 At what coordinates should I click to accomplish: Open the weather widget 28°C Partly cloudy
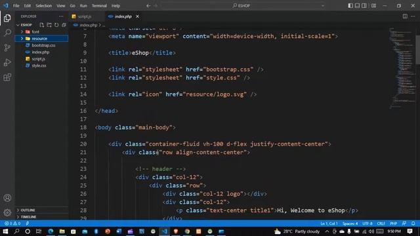click(x=297, y=231)
